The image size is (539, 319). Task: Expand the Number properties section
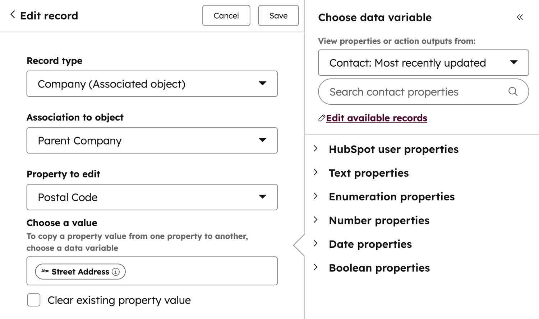click(315, 220)
